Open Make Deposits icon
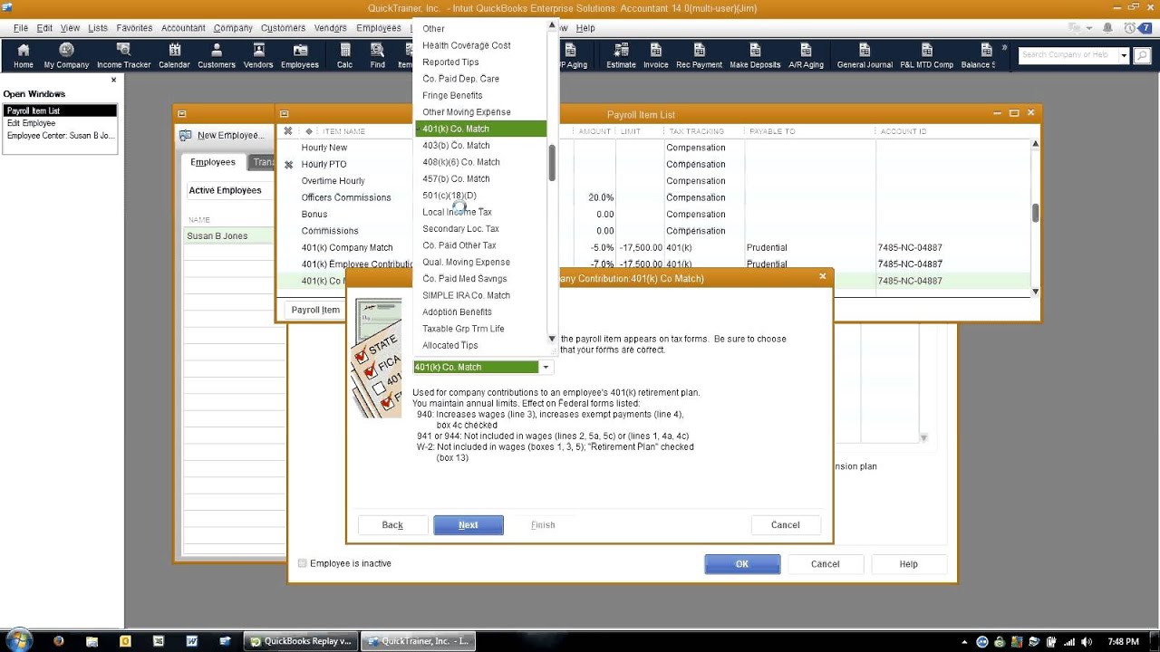 (x=755, y=55)
